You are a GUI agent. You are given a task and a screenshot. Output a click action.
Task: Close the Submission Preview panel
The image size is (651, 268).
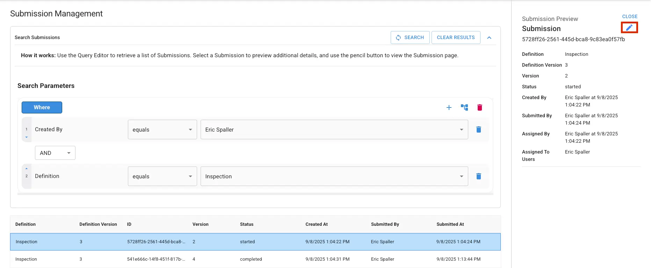630,16
